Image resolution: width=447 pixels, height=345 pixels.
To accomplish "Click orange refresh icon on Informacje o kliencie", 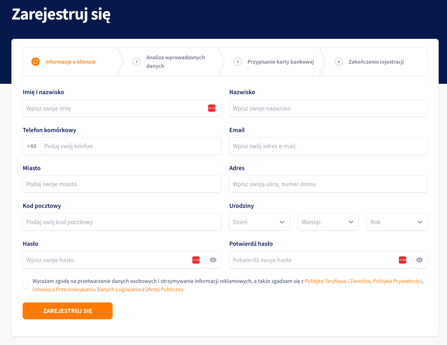I will point(35,62).
